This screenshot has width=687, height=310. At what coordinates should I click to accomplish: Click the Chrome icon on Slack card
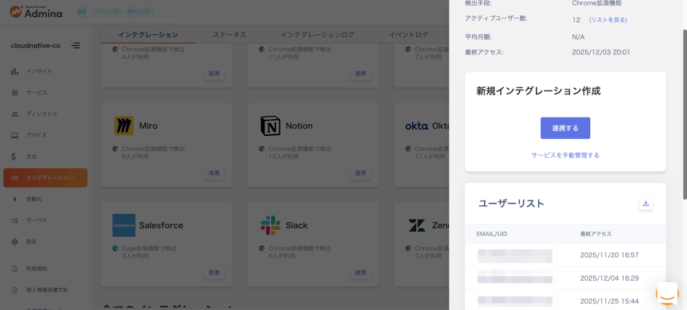pyautogui.click(x=262, y=248)
